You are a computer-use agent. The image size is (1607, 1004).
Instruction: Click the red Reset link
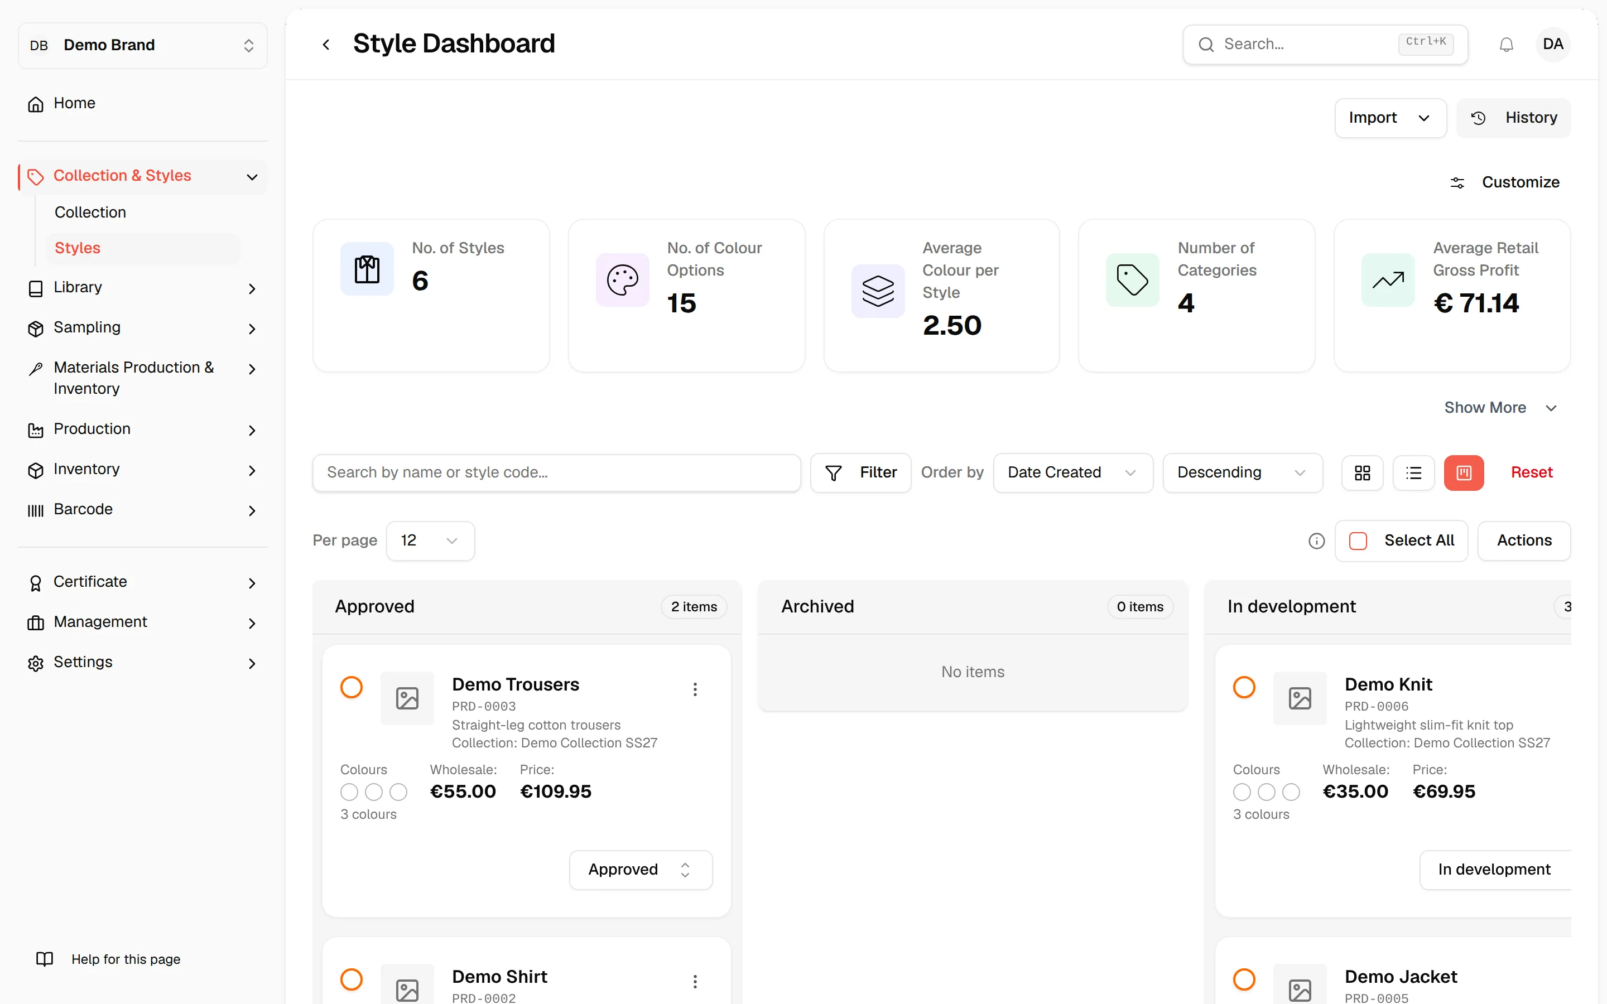(x=1531, y=473)
